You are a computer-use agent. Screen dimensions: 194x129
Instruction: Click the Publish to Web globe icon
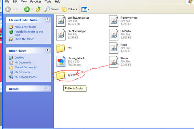click(11, 32)
